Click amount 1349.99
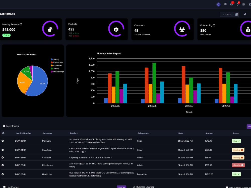251x188 pixels. (x=208, y=141)
